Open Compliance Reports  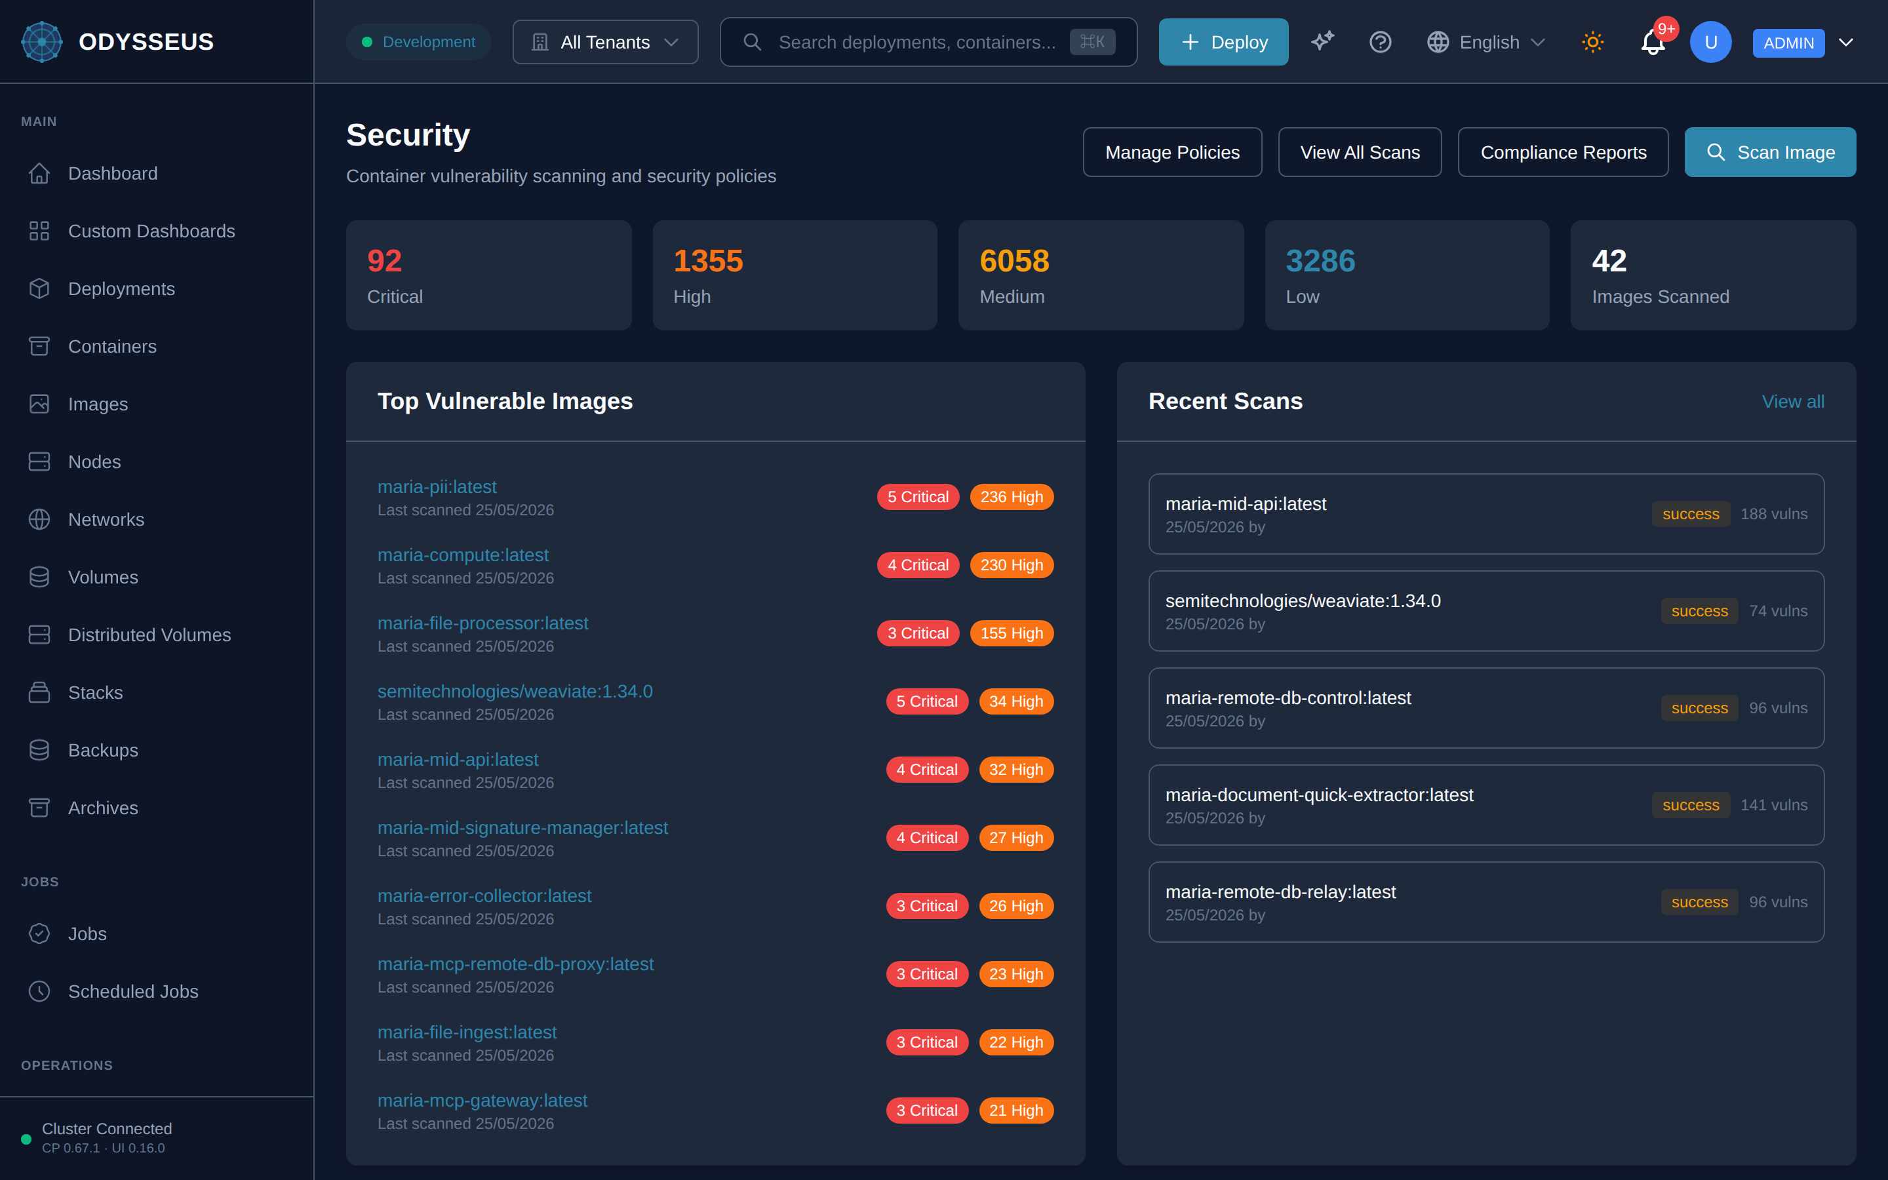(1563, 152)
